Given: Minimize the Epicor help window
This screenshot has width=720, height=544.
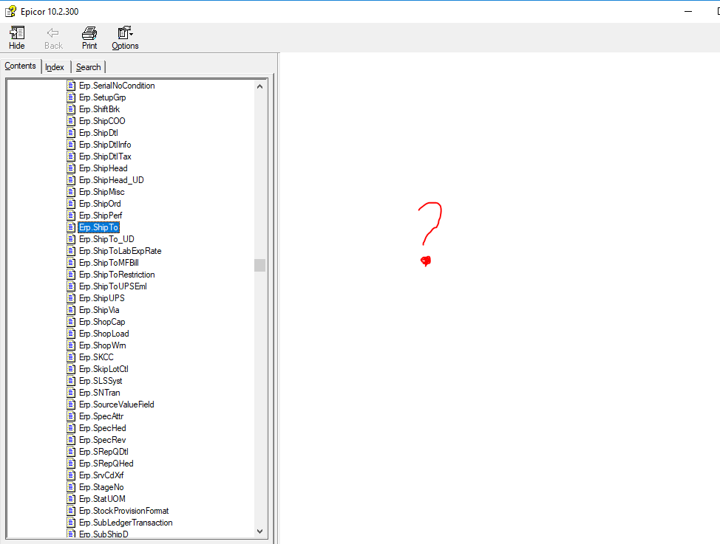Looking at the screenshot, I should [x=688, y=12].
